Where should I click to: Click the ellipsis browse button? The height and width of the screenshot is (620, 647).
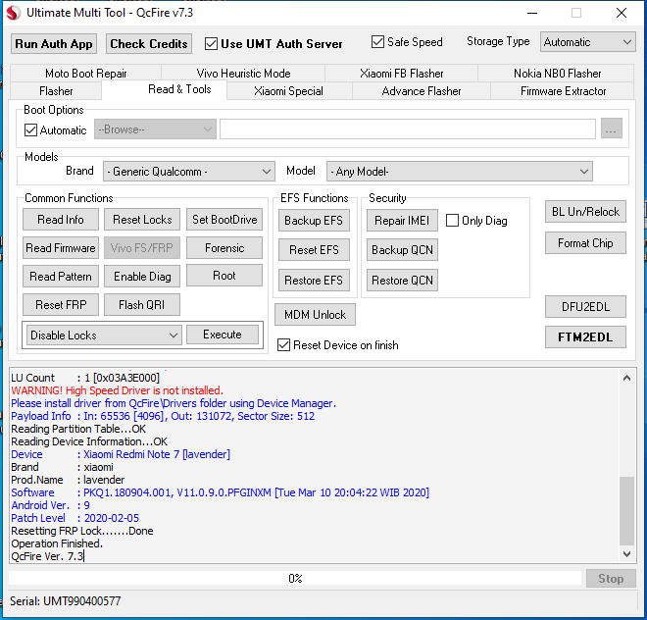611,129
